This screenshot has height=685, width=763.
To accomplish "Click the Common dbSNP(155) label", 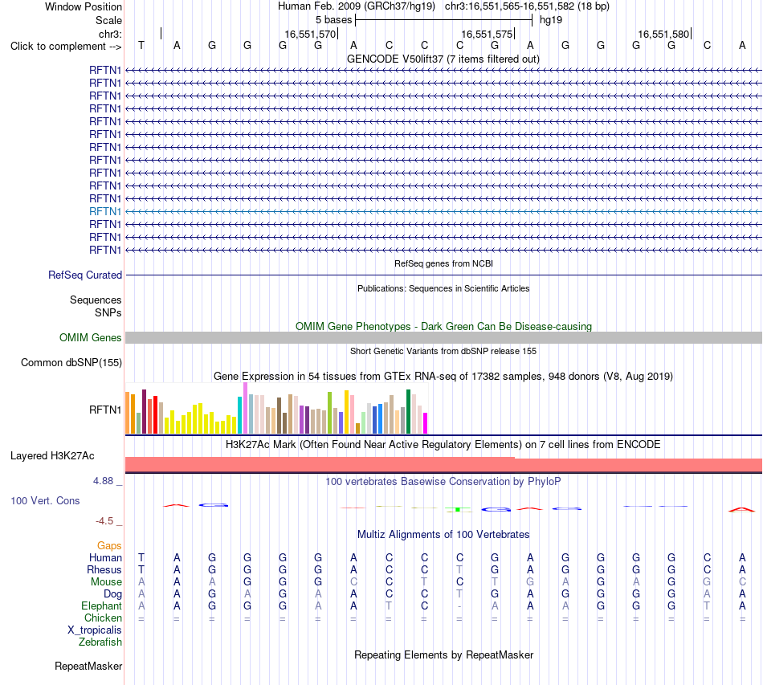I will tap(71, 362).
